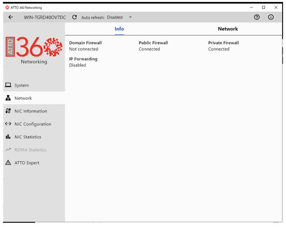Viewport: 286px width, 227px height.
Task: Open the help question mark icon
Action: pos(257,17)
